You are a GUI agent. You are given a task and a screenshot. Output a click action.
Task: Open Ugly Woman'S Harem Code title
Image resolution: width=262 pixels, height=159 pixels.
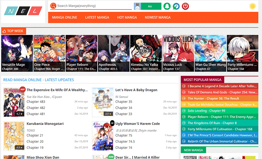point(137,124)
